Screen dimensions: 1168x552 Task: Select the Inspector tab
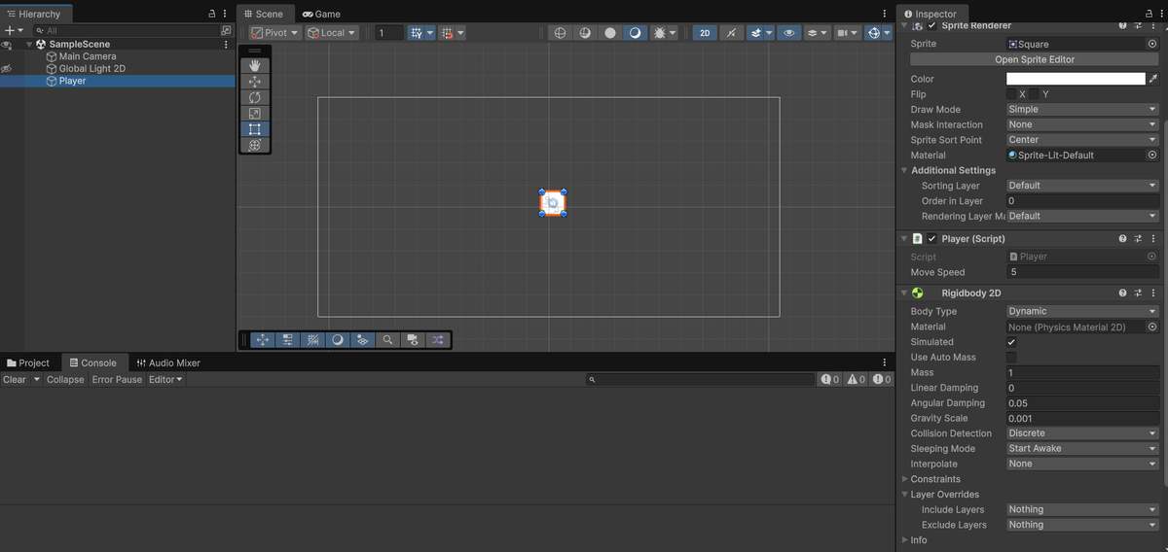pyautogui.click(x=931, y=14)
